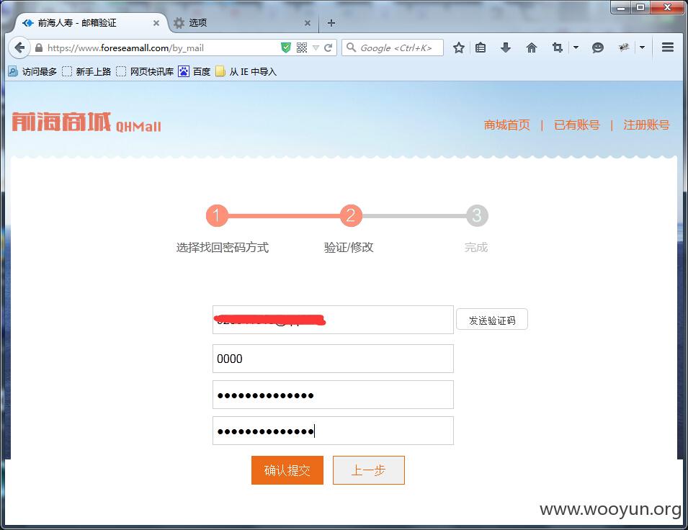Reload the page with refresh icon

[328, 48]
